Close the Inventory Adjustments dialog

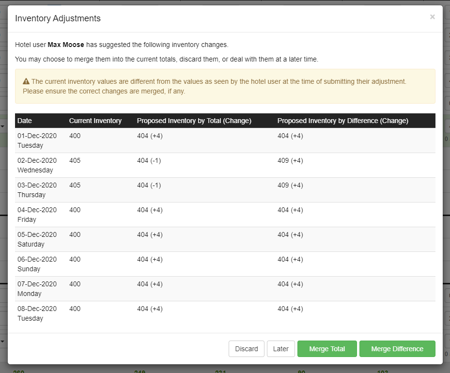(432, 17)
